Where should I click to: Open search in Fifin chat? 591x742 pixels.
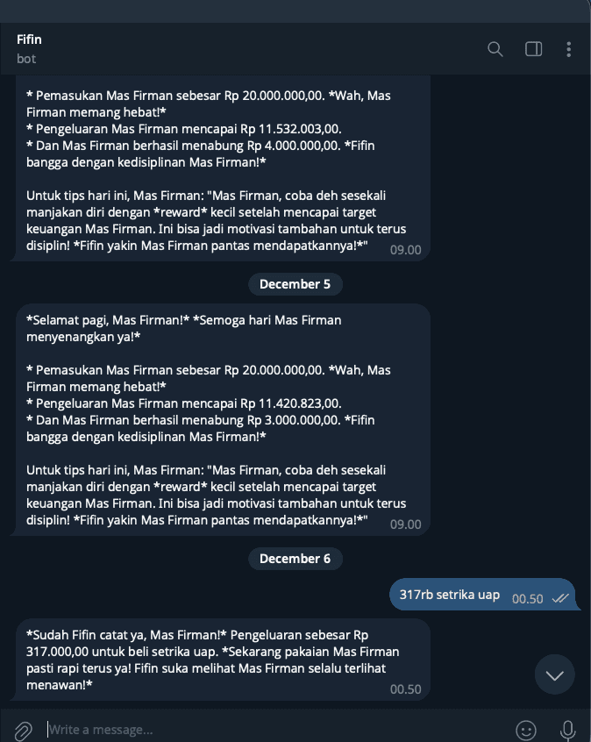point(495,49)
